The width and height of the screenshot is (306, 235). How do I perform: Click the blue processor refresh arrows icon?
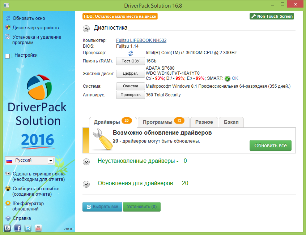point(131,53)
